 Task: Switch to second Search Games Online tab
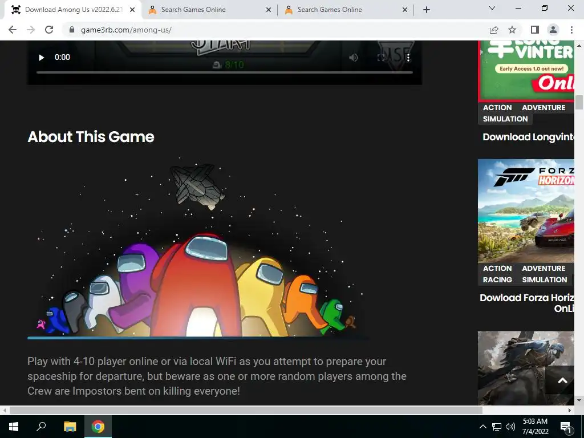[209, 10]
